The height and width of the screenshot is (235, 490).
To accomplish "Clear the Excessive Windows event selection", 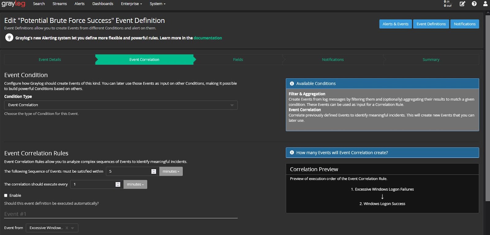I will click(x=67, y=228).
